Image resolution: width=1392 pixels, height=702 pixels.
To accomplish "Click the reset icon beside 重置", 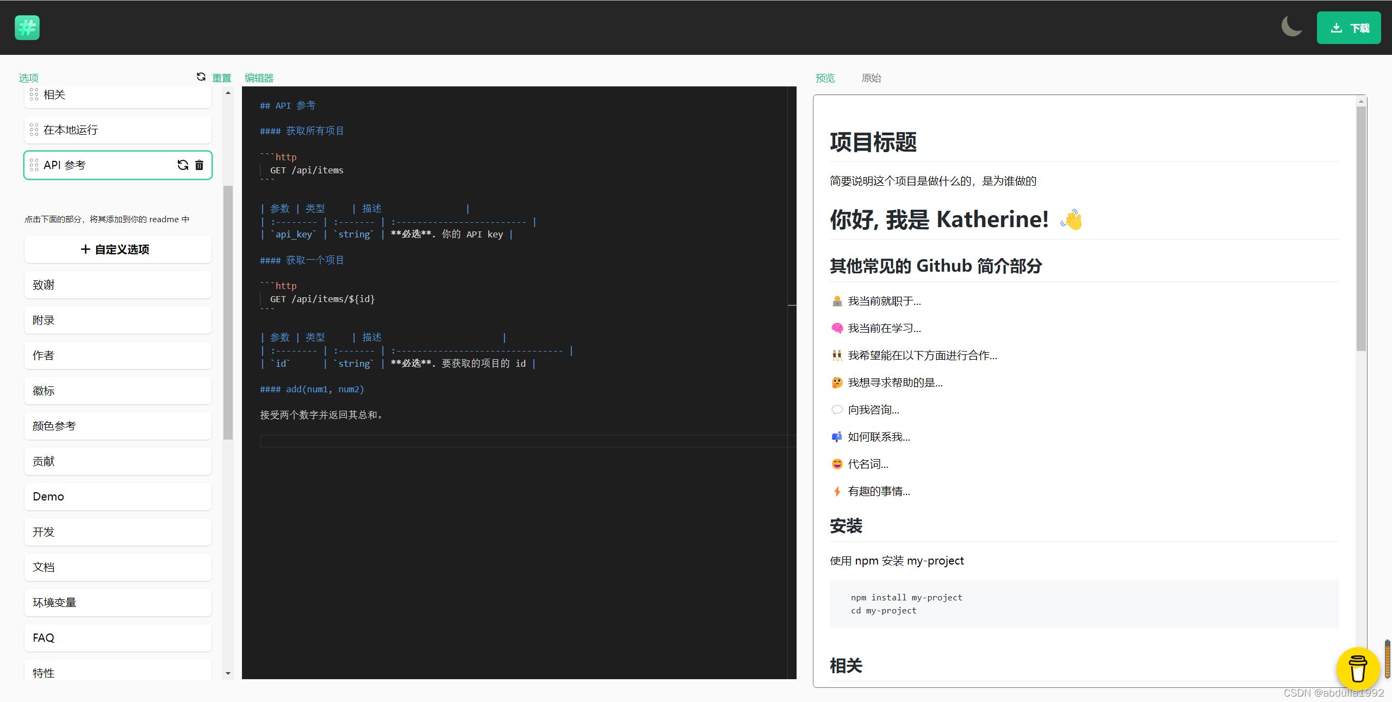I will pyautogui.click(x=201, y=77).
